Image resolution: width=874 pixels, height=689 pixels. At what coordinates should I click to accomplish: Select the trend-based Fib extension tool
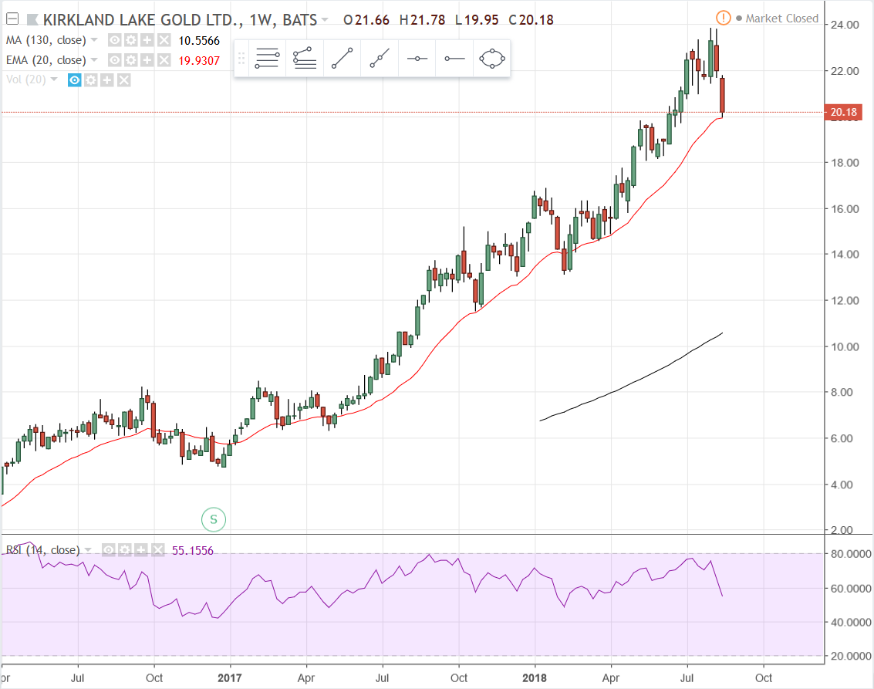305,59
